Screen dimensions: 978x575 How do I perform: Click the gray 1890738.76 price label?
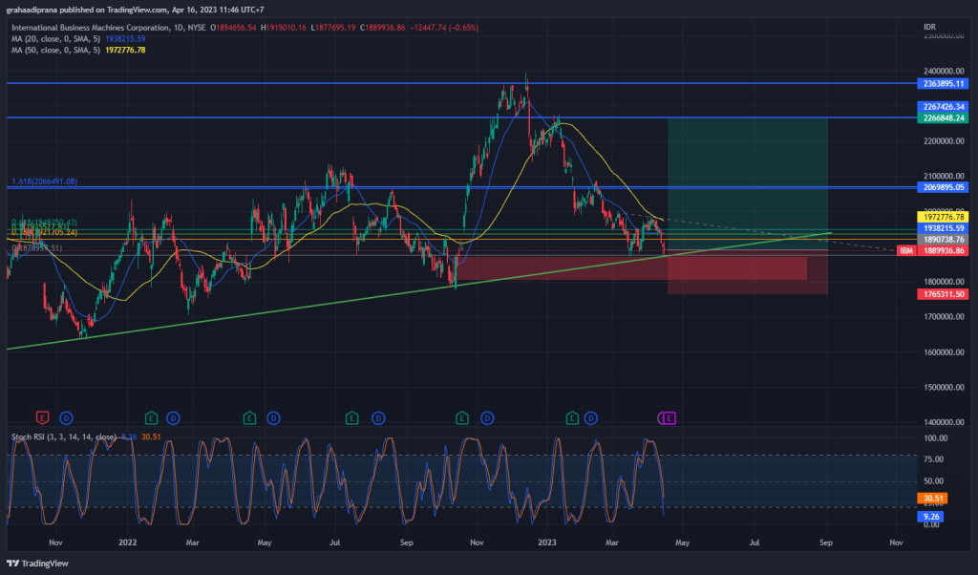point(943,240)
